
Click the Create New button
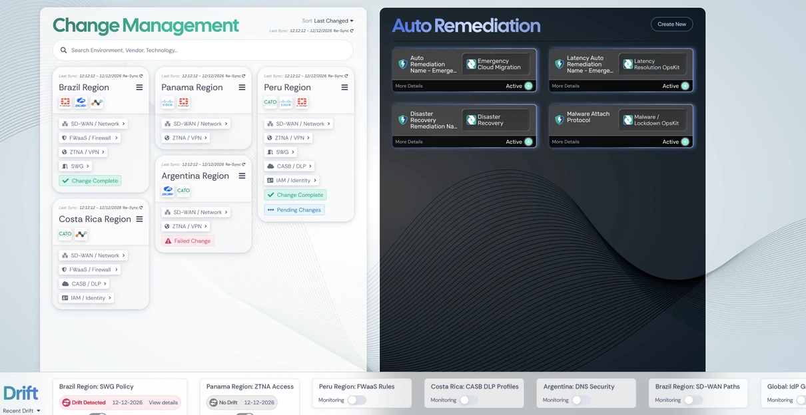pyautogui.click(x=671, y=24)
